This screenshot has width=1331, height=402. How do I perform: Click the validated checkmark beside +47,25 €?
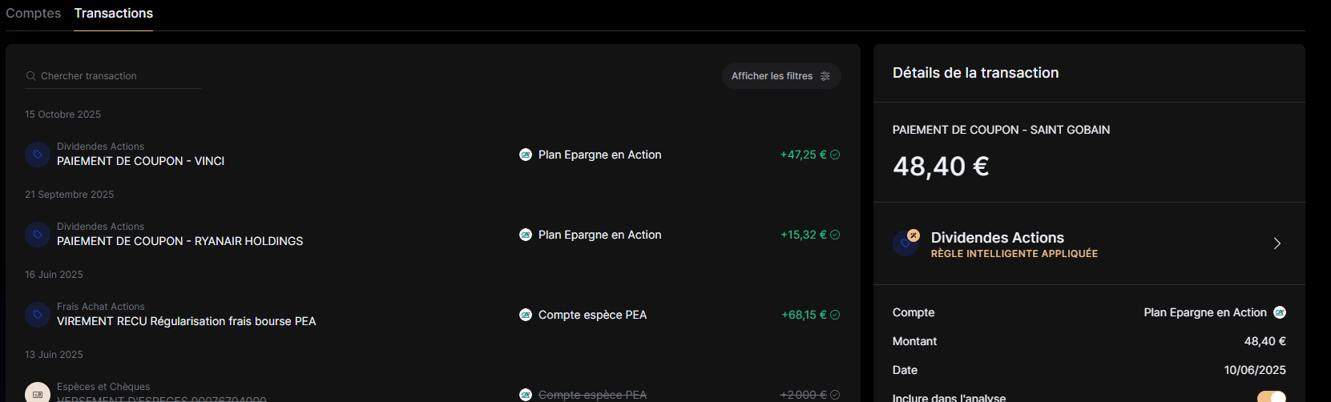click(835, 155)
